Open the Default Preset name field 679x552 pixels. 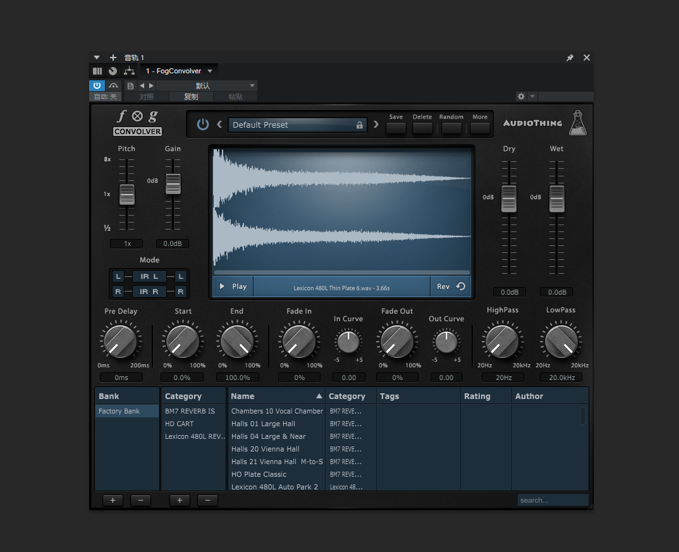coord(298,125)
